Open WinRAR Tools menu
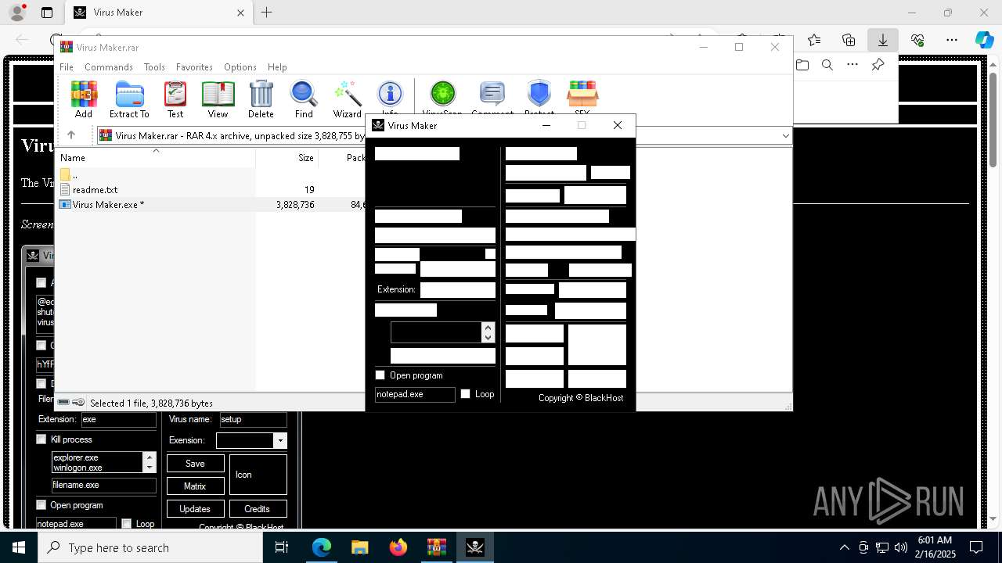This screenshot has height=563, width=1002. coord(154,67)
